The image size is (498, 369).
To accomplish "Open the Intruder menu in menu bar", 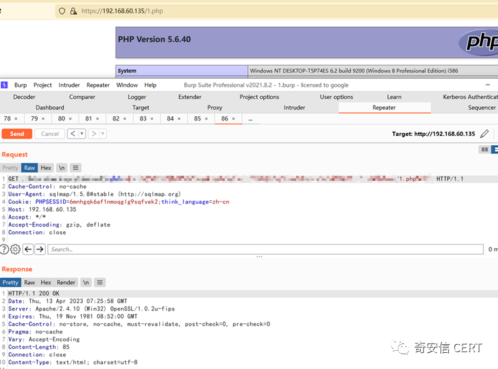I will (69, 85).
